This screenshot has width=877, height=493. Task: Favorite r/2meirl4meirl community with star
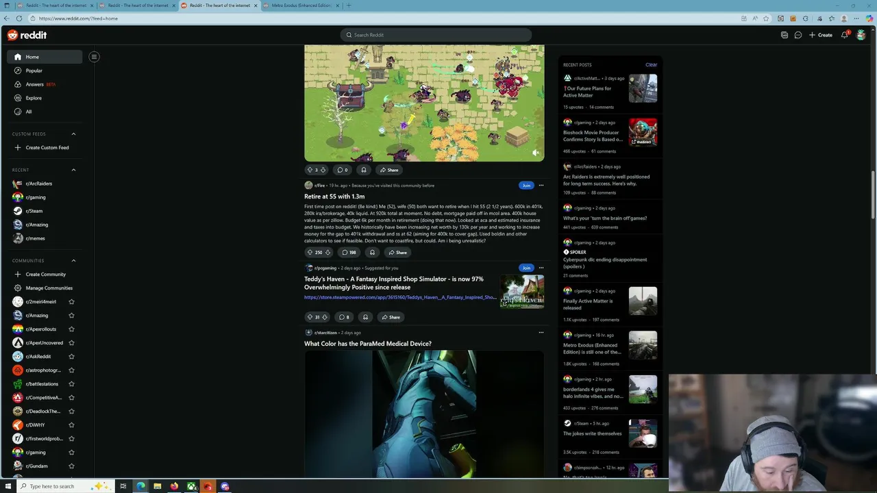[71, 301]
